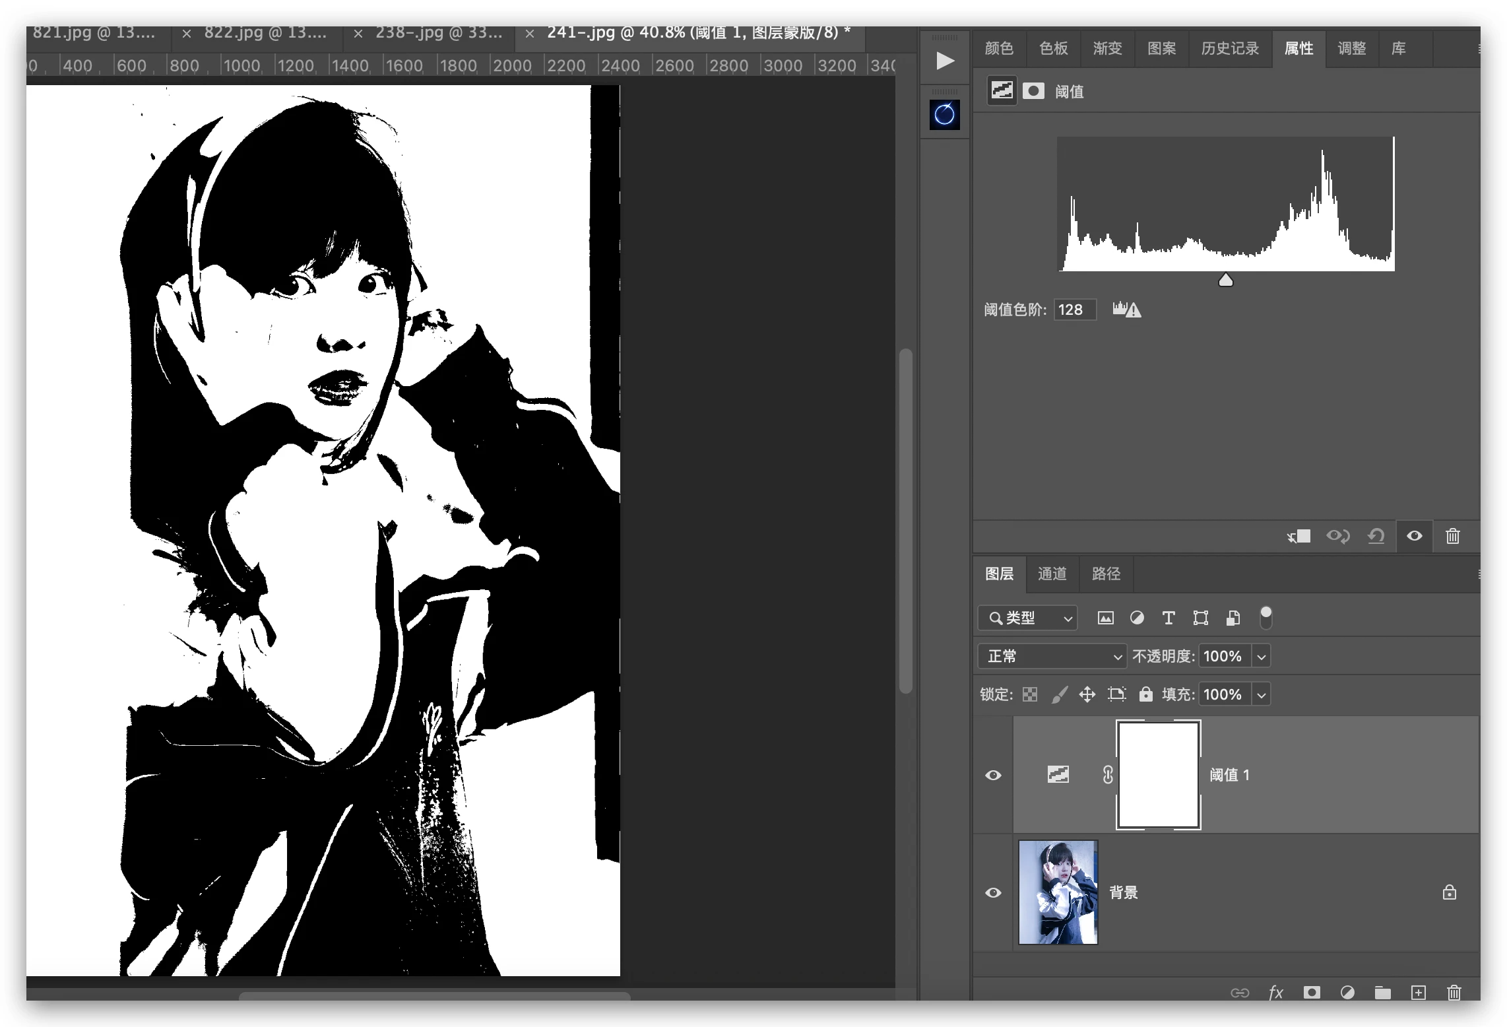Open the blend mode 正常 dropdown
The height and width of the screenshot is (1027, 1507).
[1052, 656]
